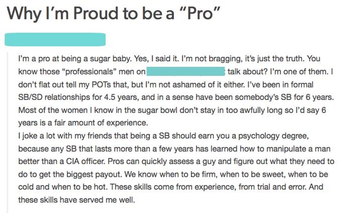Click the teal redacted site name in the first paragraph
The height and width of the screenshot is (213, 348).
point(186,72)
